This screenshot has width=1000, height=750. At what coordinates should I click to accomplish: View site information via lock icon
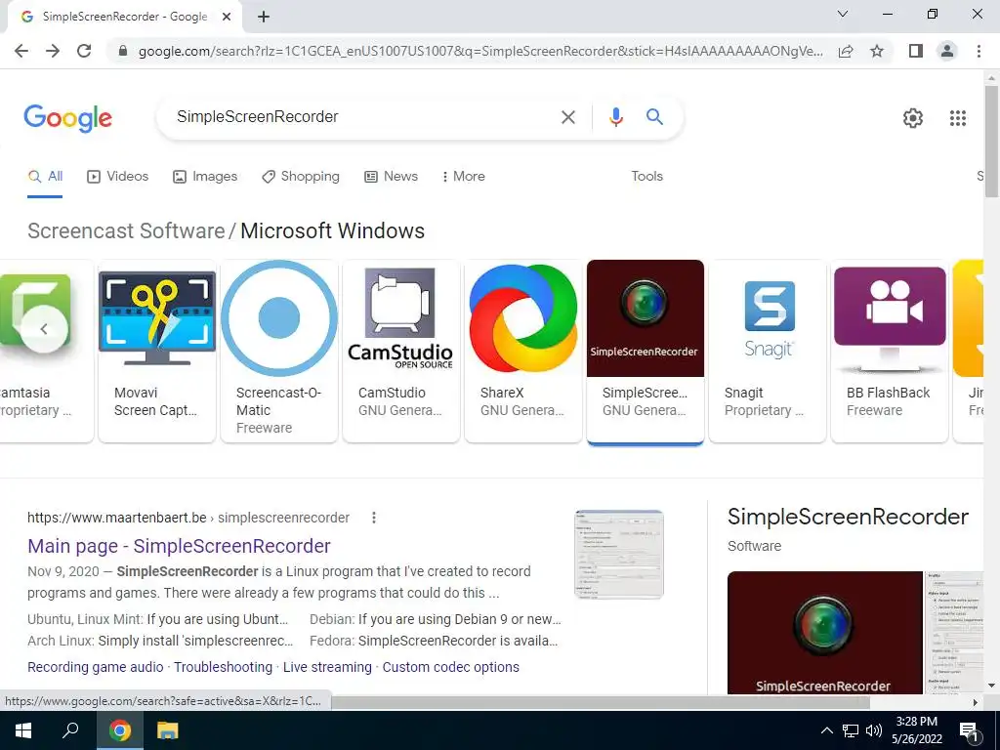(x=123, y=51)
